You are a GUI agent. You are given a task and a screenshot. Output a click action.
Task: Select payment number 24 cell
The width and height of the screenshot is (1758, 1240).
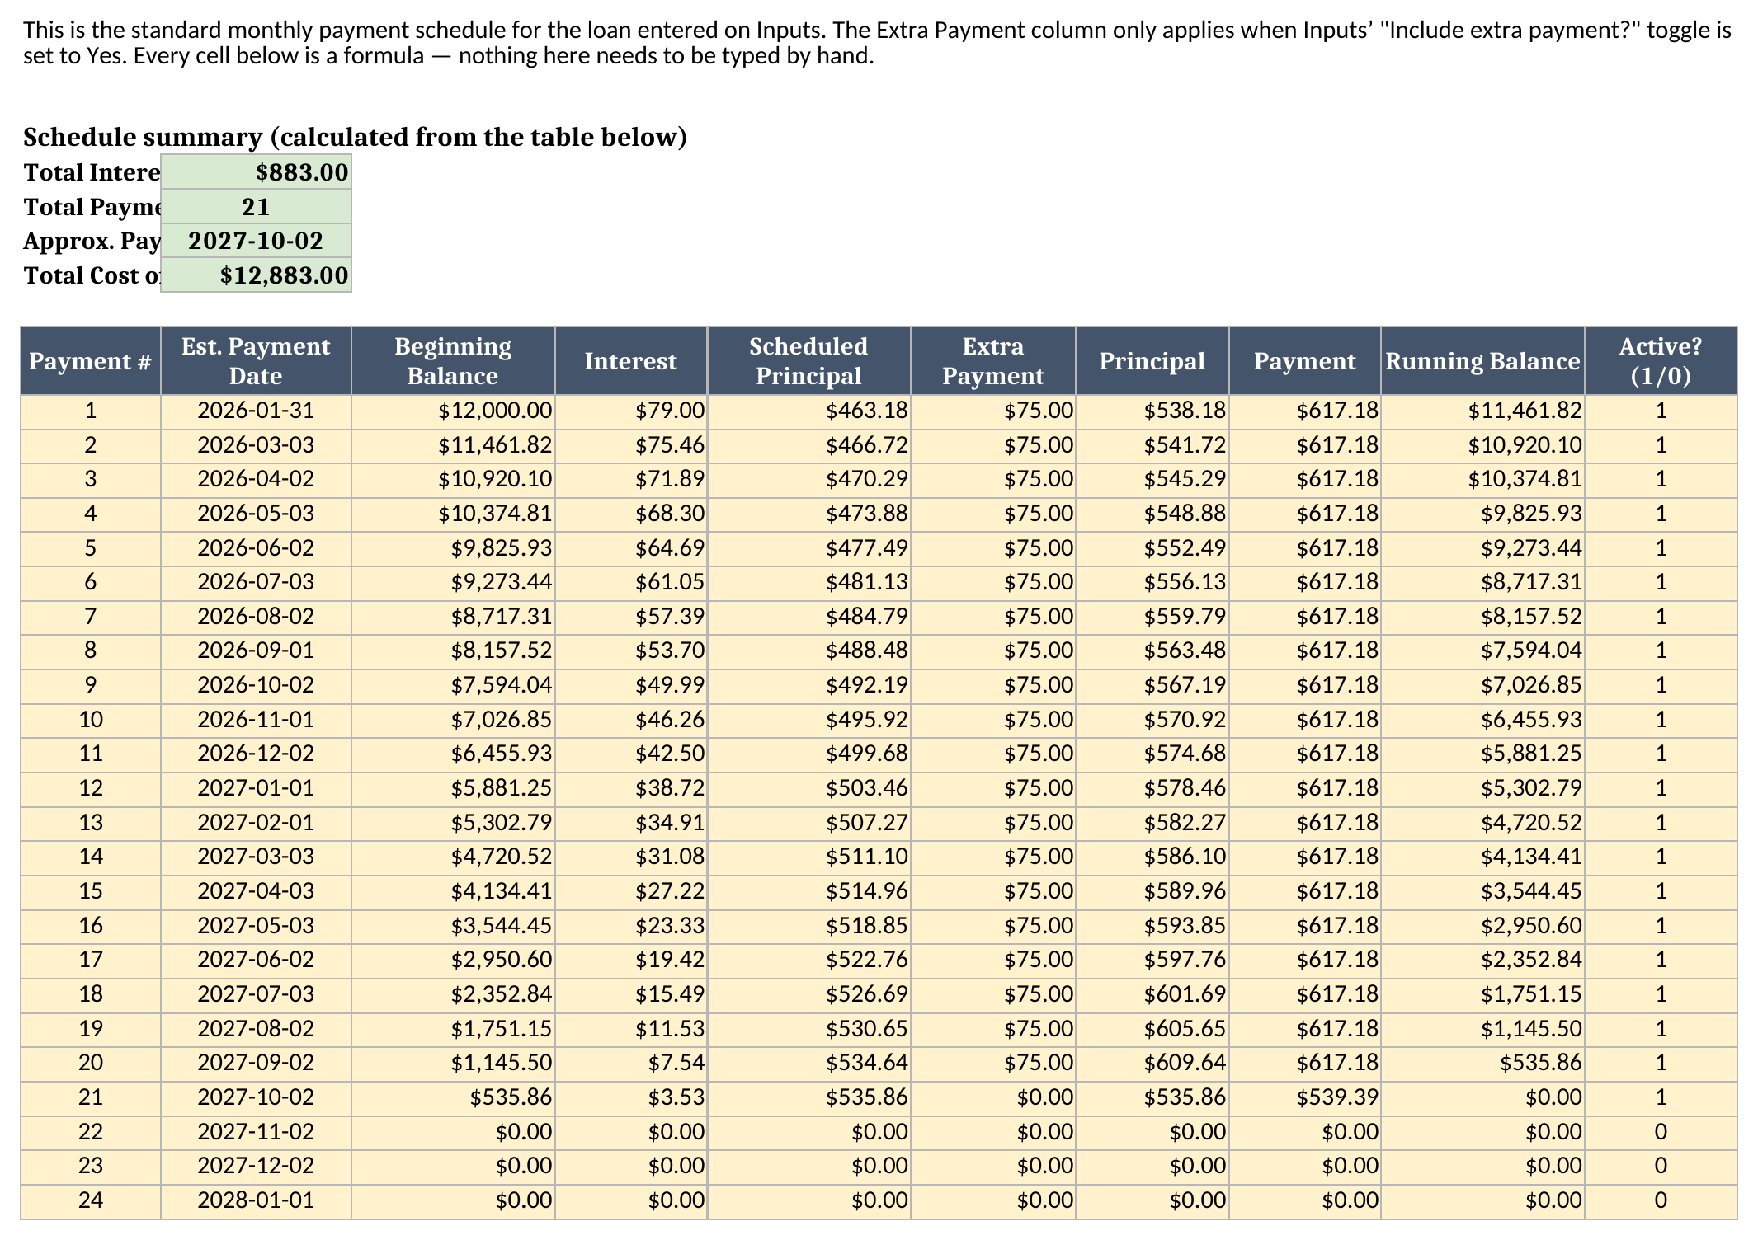[91, 1201]
